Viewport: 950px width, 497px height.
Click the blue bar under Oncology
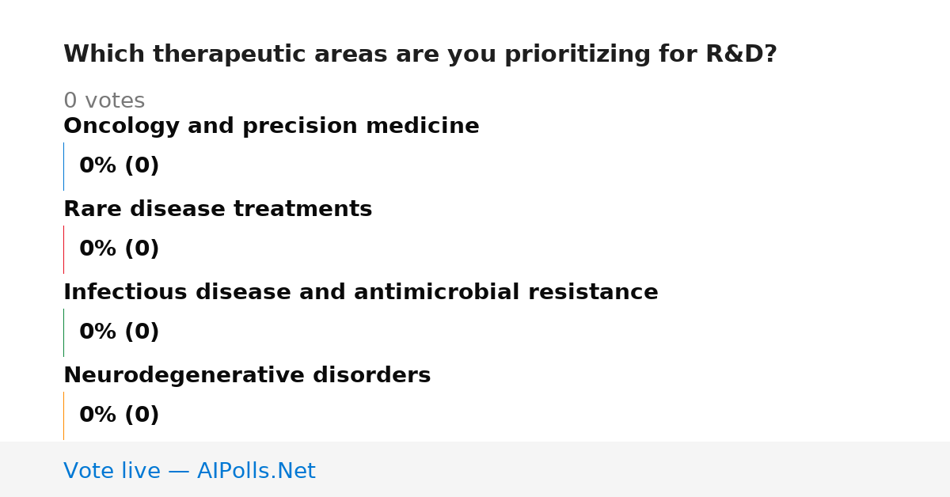tap(63, 166)
